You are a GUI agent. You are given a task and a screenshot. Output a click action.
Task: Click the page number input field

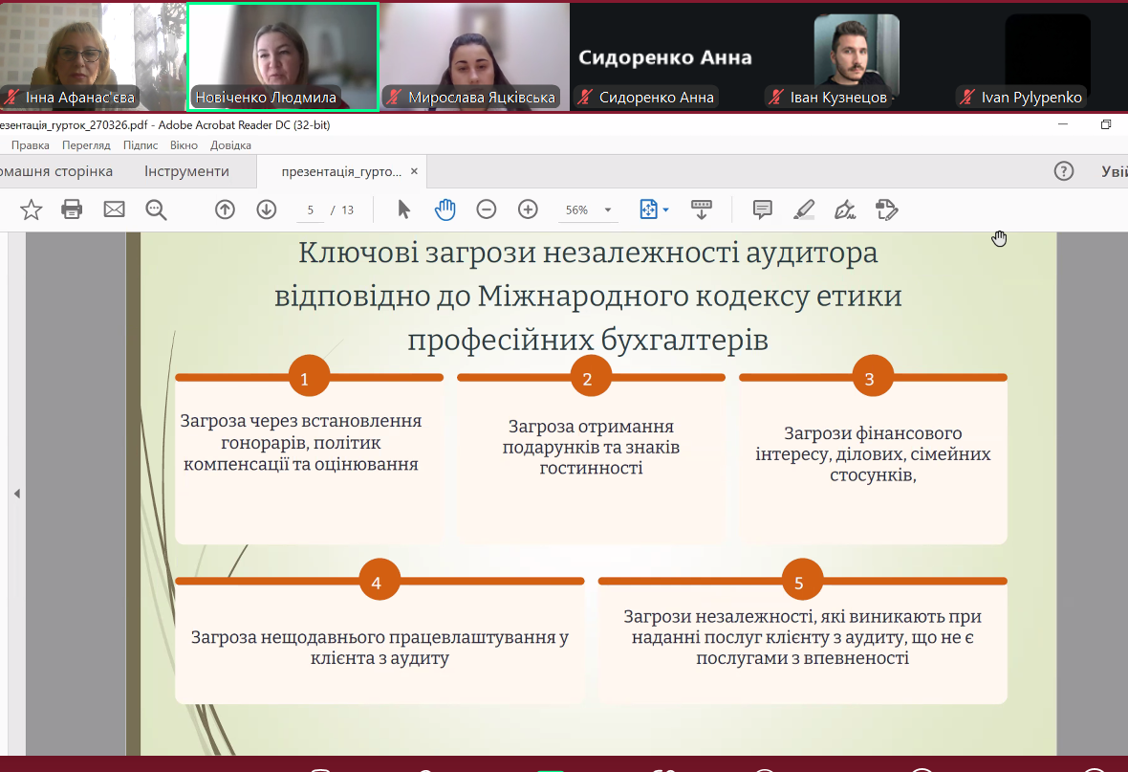click(311, 210)
